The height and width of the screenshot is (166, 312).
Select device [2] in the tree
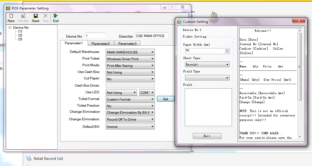[x=20, y=35]
